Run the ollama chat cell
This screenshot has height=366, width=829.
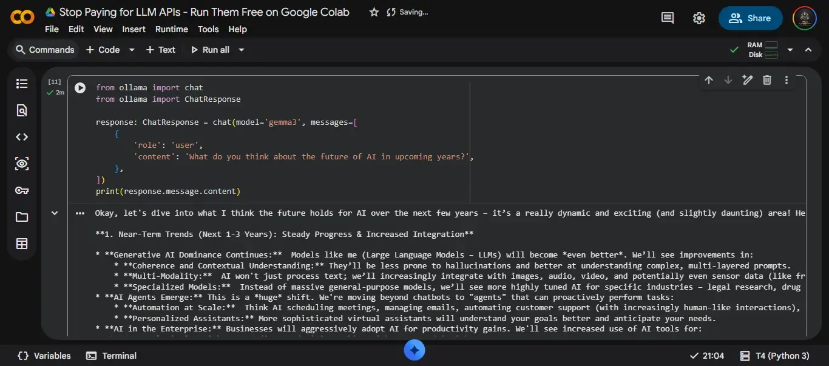80,88
